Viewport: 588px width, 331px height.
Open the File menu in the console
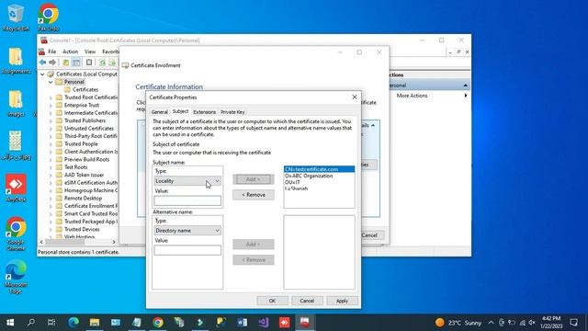point(52,51)
